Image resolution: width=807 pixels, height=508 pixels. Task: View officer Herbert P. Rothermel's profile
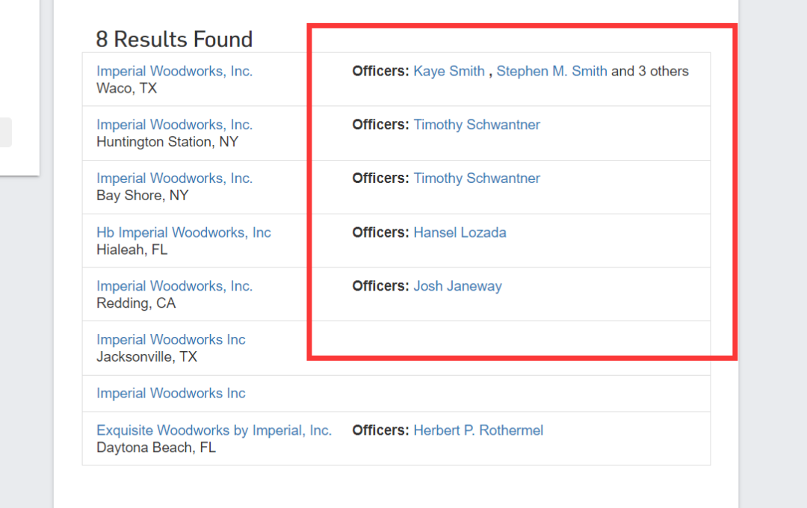point(478,430)
